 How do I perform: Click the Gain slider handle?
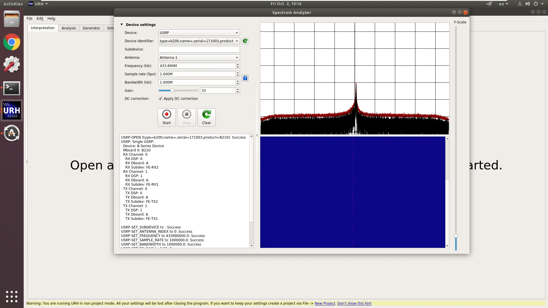pyautogui.click(x=172, y=91)
